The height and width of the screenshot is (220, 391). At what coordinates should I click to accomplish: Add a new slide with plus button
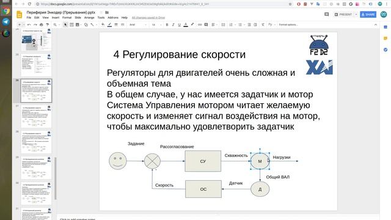click(x=20, y=24)
